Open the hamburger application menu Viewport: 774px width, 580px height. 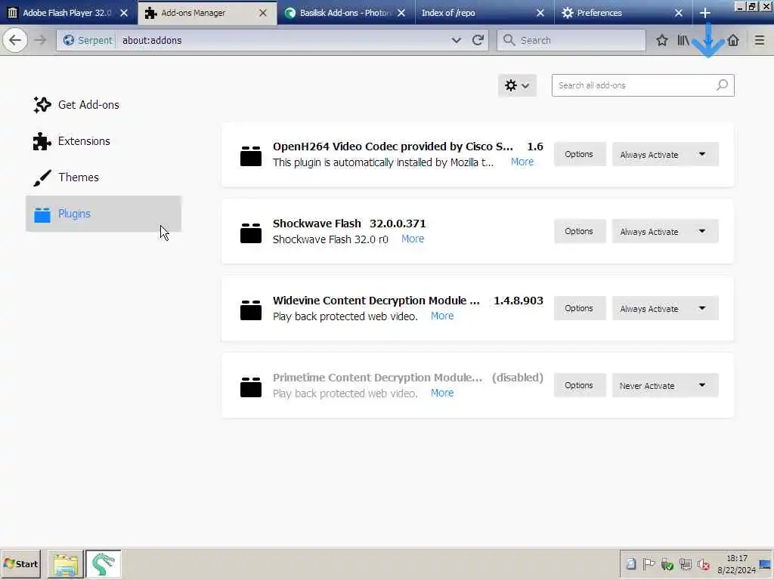(x=760, y=40)
